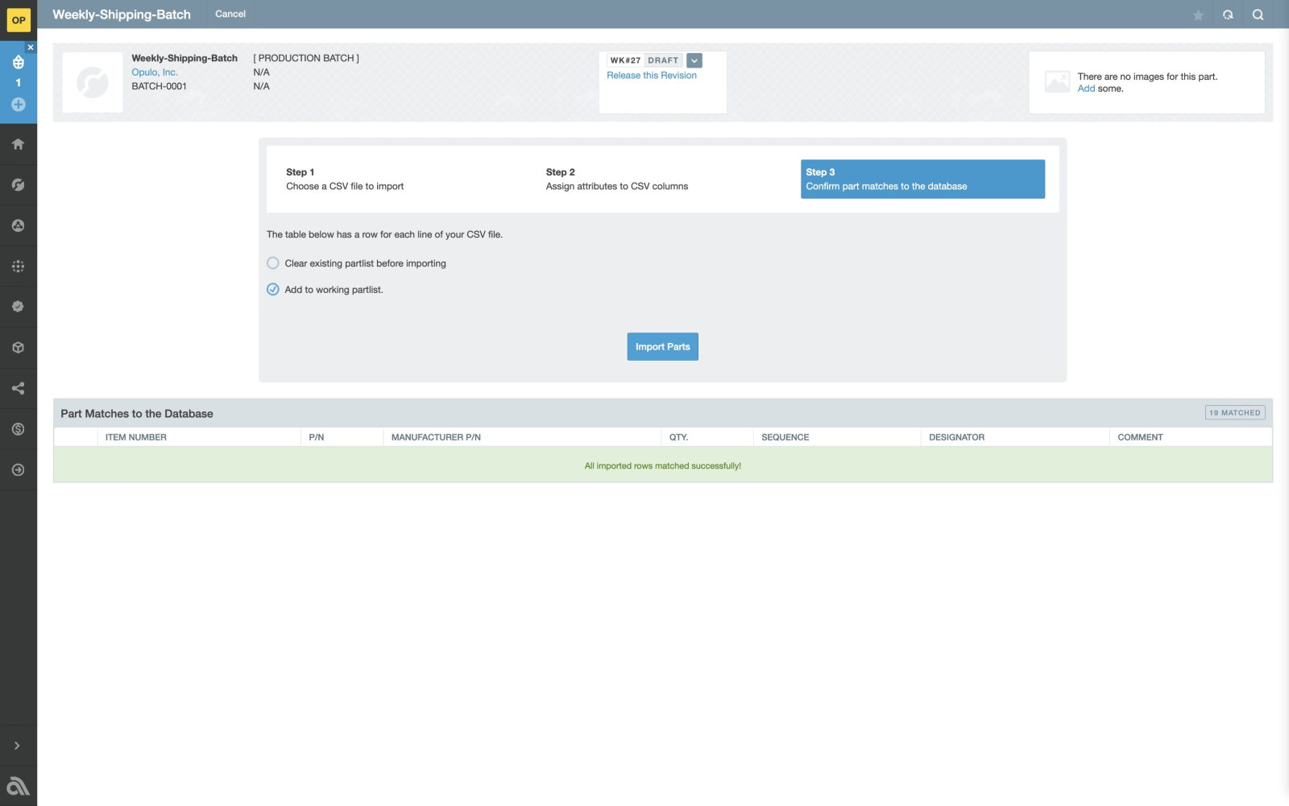Screen dimensions: 1289x806
Task: Click the part thumbnail placeholder image
Action: (93, 82)
